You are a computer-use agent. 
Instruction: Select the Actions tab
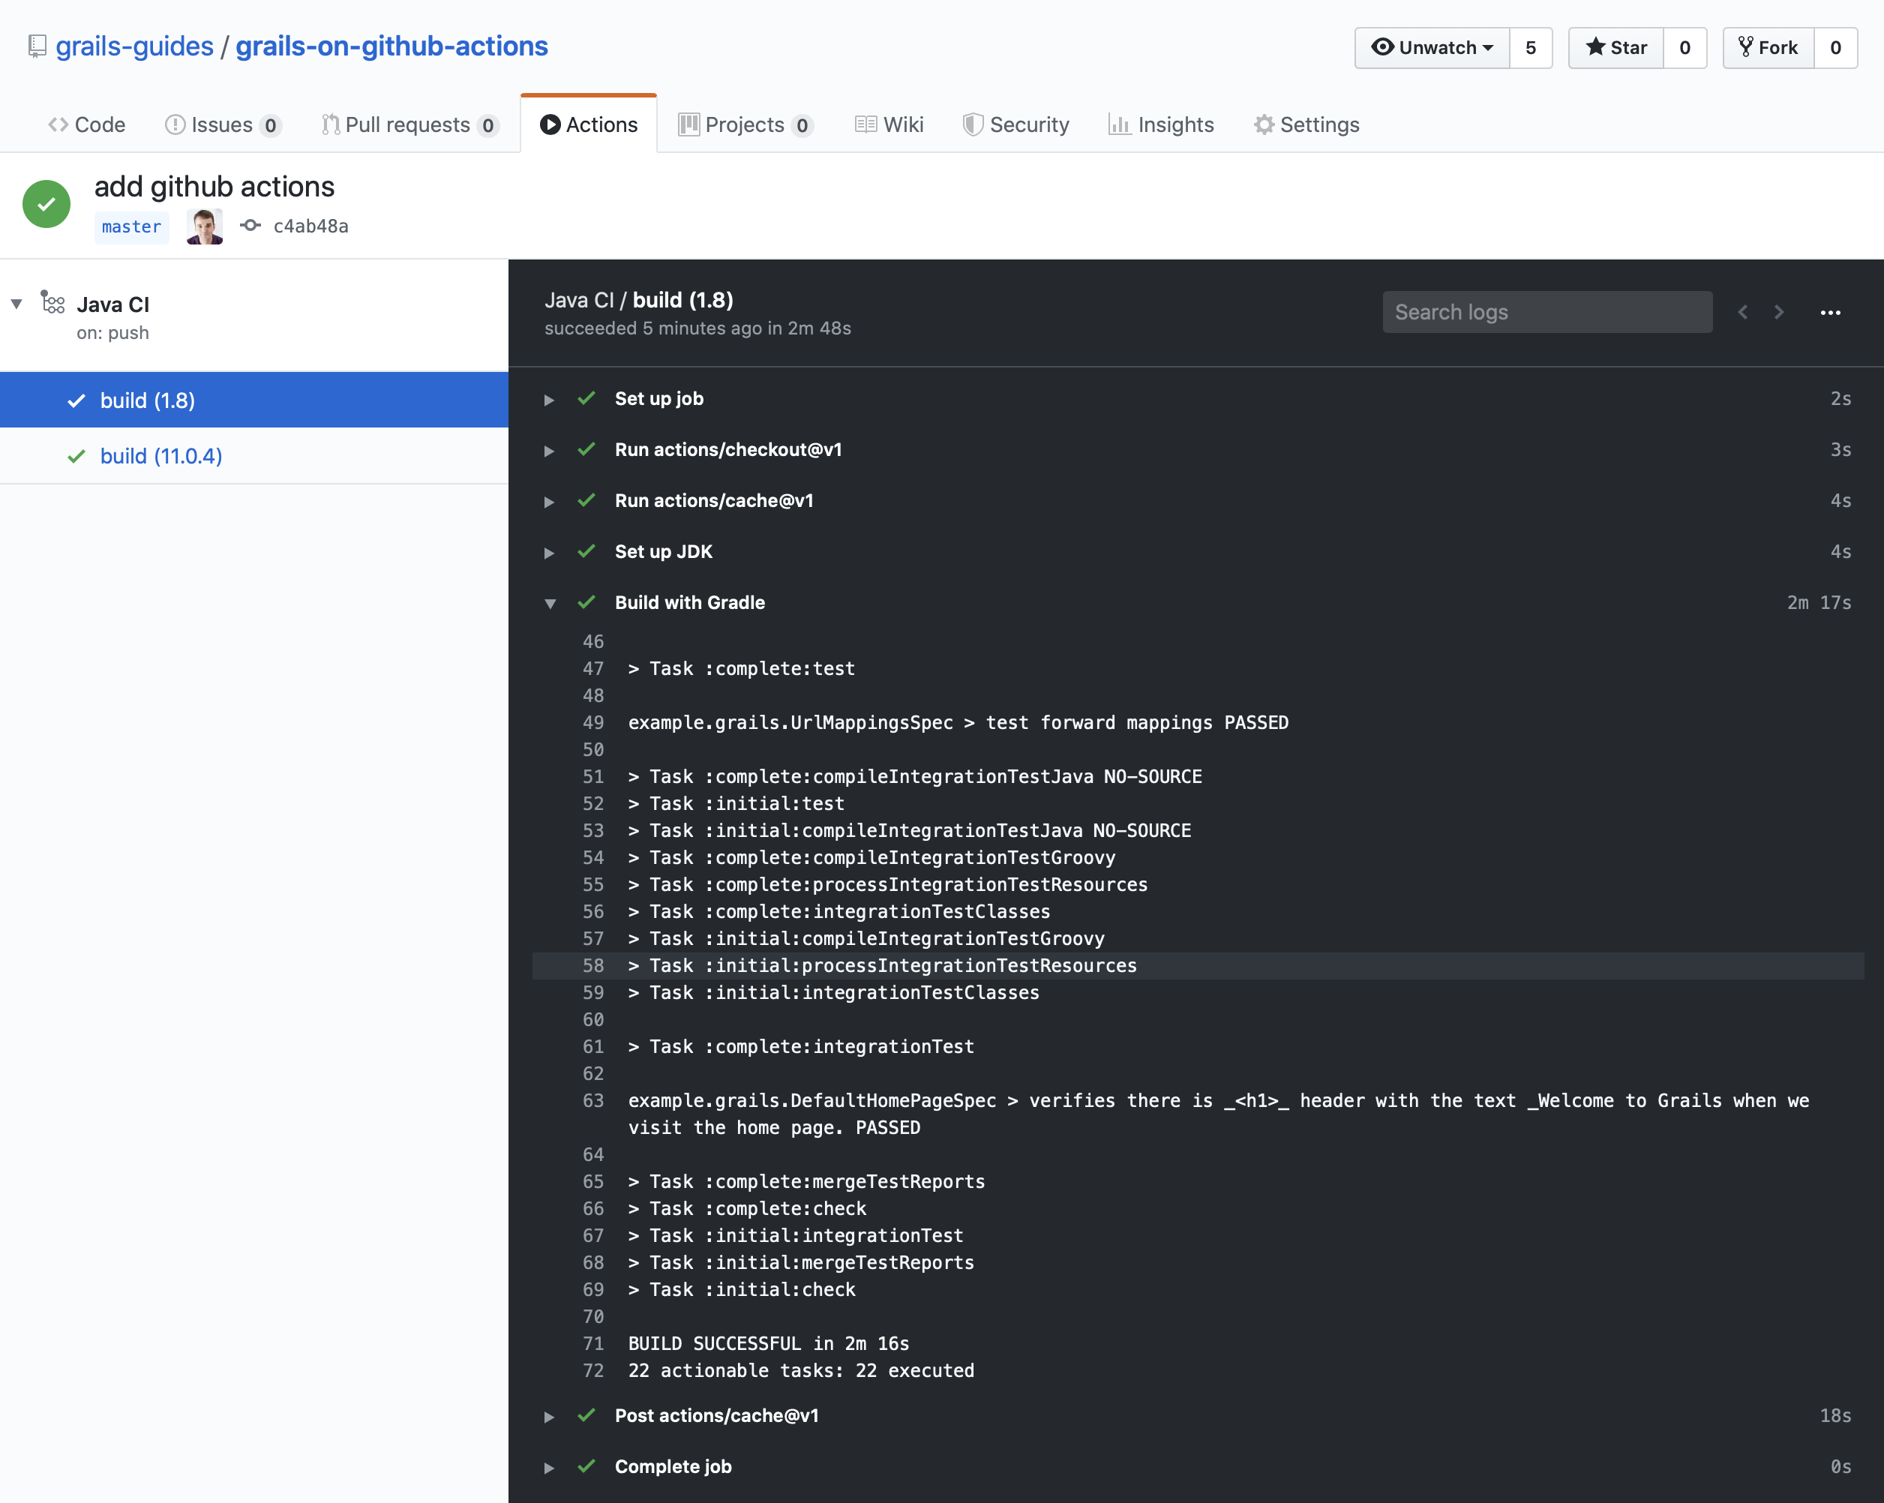tap(589, 124)
